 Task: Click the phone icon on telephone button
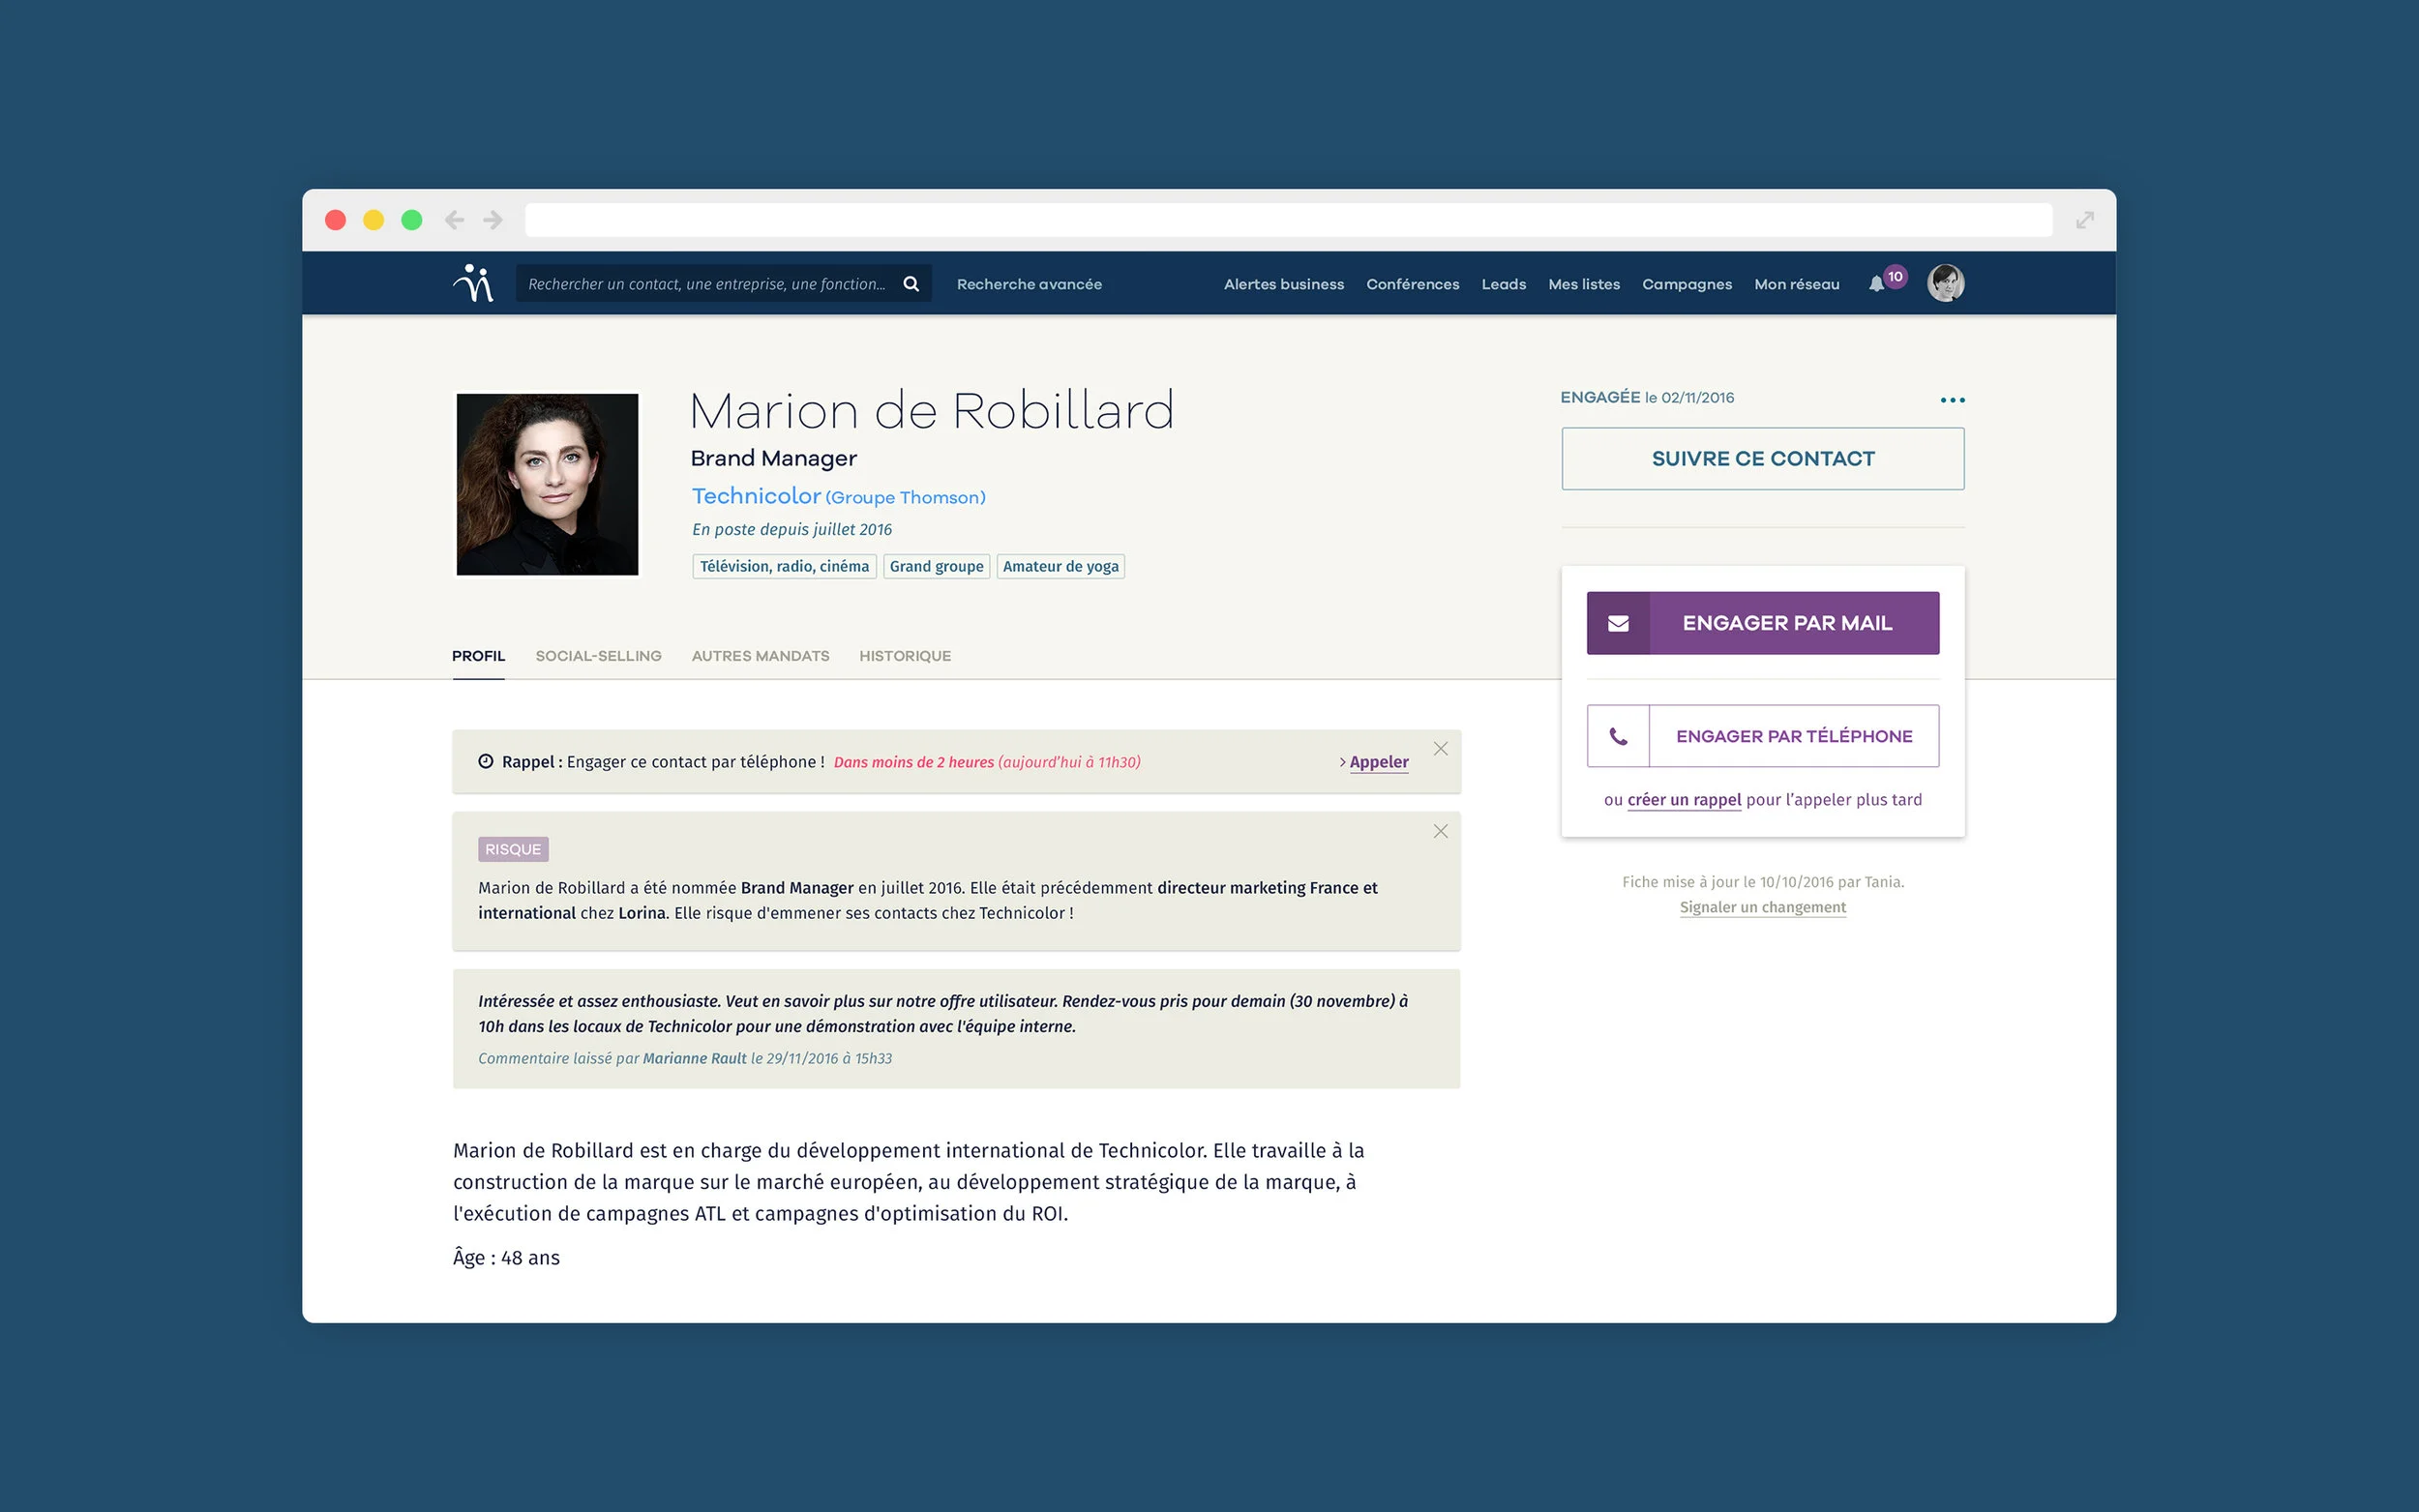[x=1618, y=736]
